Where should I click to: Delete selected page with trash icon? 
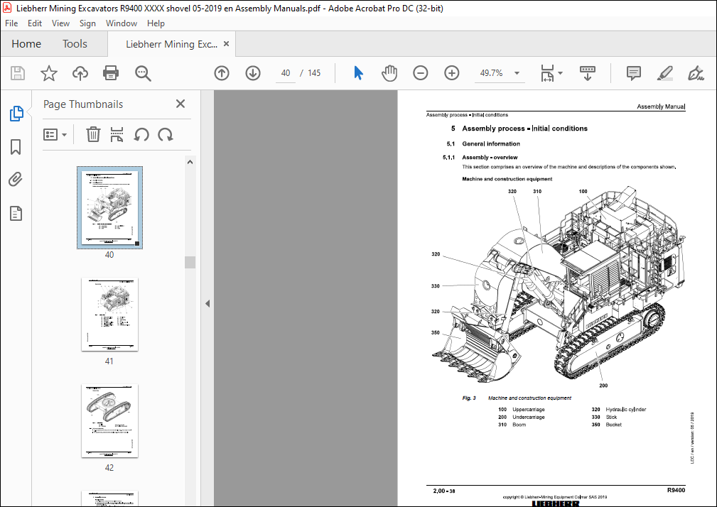click(x=93, y=135)
